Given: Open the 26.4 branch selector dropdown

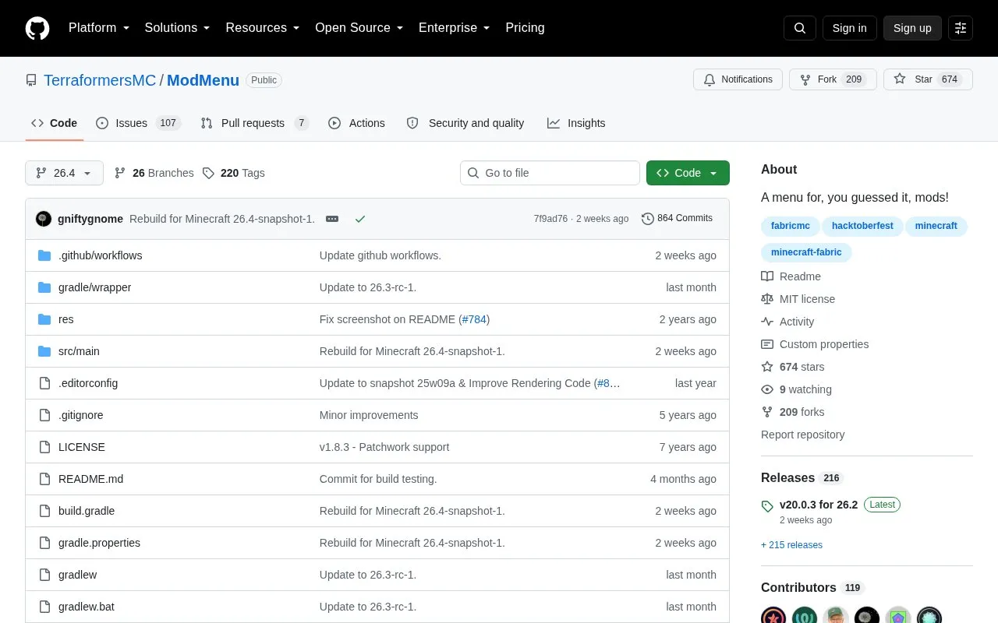Looking at the screenshot, I should click(64, 173).
